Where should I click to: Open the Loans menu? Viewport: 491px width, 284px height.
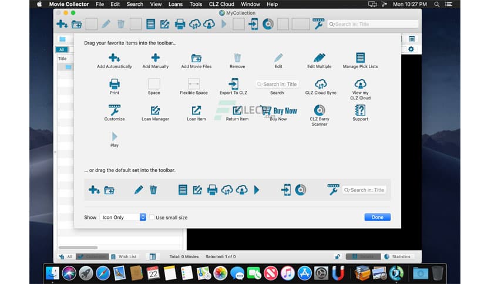click(x=176, y=4)
